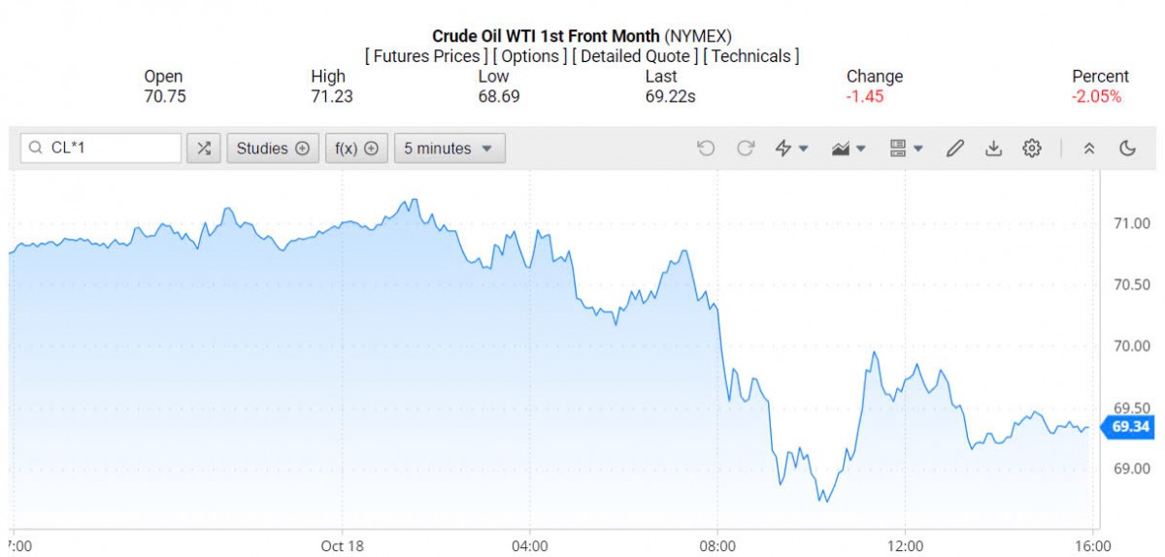Change the 5 minutes interval dropdown
The image size is (1165, 557).
click(449, 148)
